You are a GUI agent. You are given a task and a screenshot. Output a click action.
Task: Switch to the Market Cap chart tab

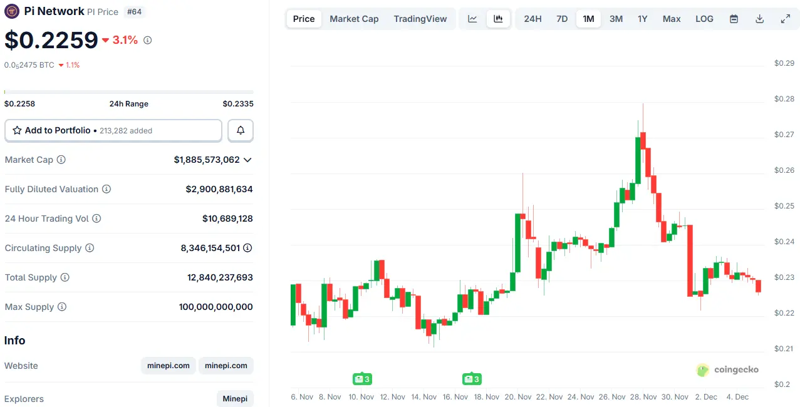point(354,19)
